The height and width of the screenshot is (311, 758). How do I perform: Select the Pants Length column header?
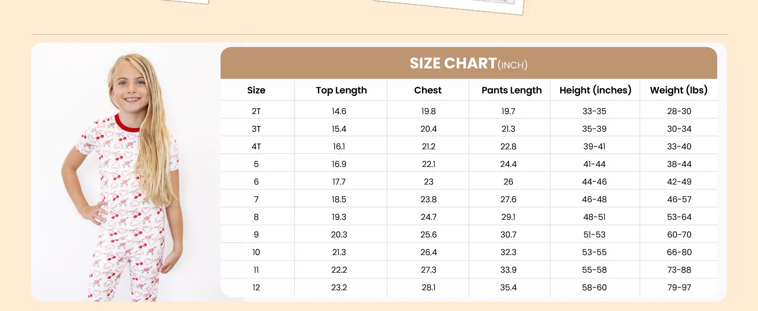[512, 90]
